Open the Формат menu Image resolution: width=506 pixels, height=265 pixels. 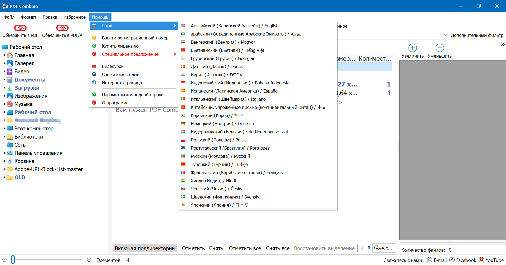[x=28, y=17]
